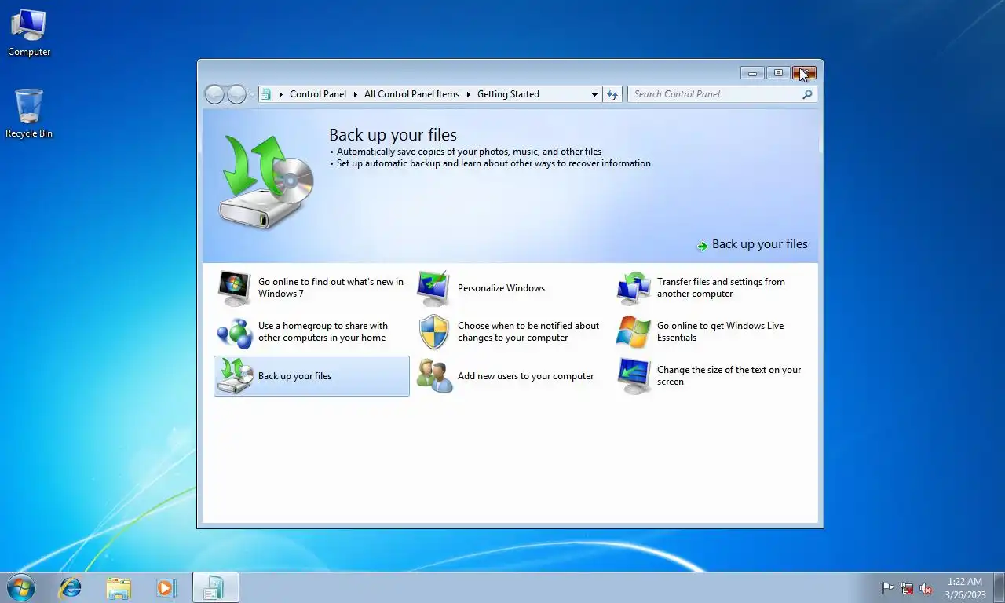1005x603 pixels.
Task: Click the Back navigation button
Action: coord(214,94)
